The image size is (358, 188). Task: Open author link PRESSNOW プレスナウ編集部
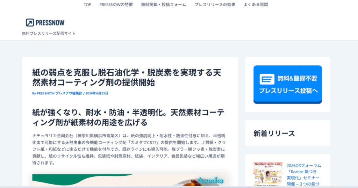pyautogui.click(x=59, y=93)
